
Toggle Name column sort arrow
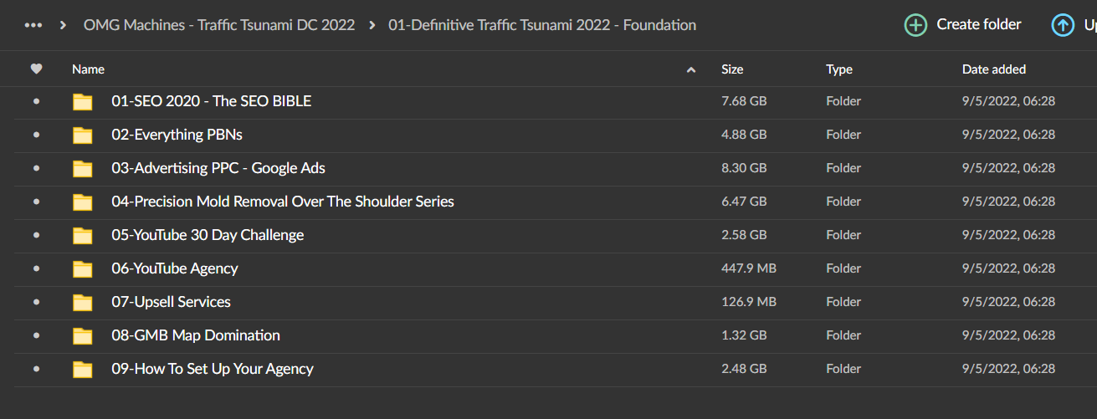click(691, 70)
